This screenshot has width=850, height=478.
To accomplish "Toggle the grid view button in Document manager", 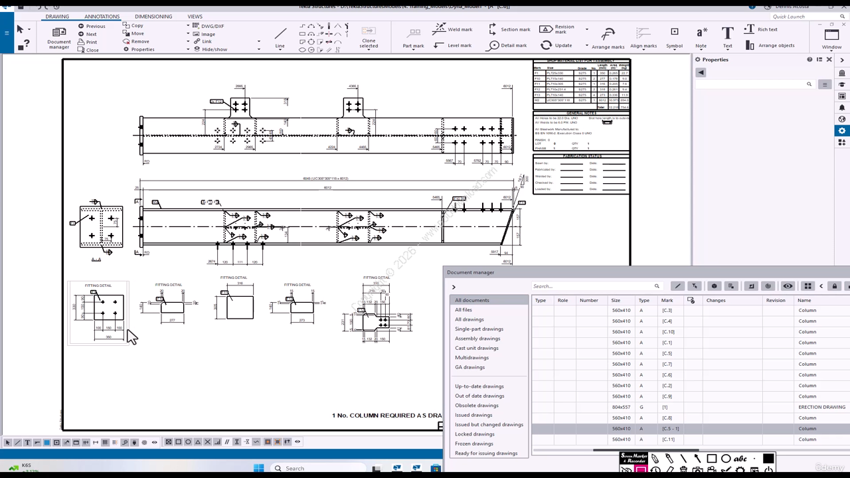I will point(807,286).
